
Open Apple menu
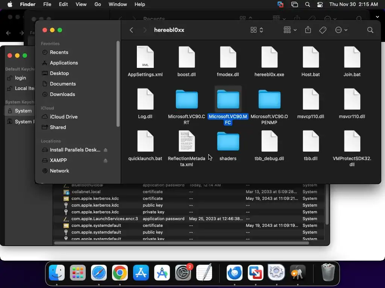[10, 4]
